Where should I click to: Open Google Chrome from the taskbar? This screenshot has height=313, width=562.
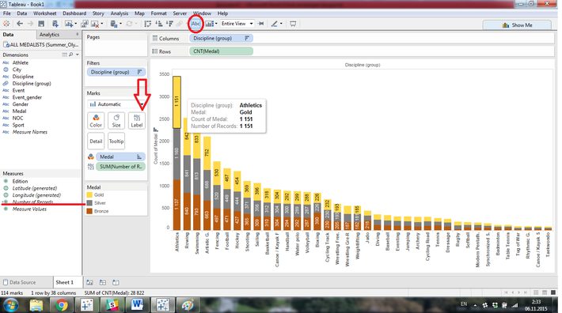pyautogui.click(x=61, y=305)
